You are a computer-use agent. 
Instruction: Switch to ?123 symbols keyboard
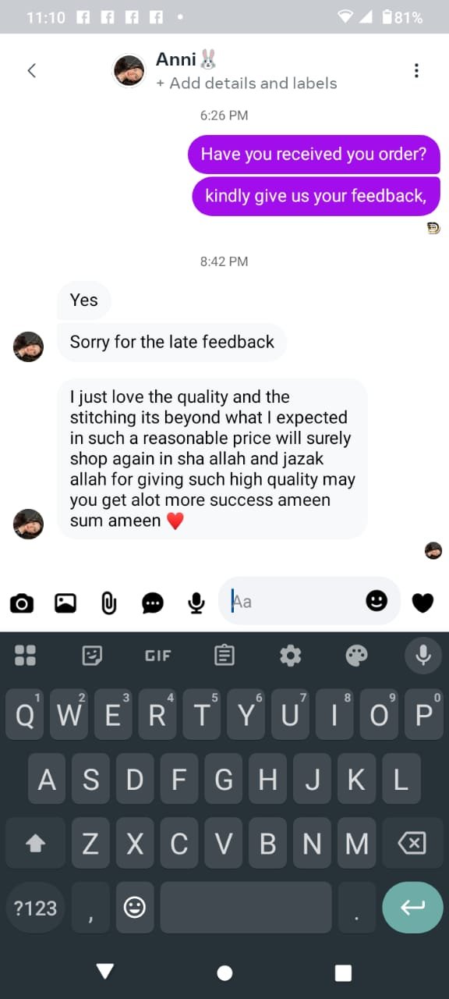[35, 908]
